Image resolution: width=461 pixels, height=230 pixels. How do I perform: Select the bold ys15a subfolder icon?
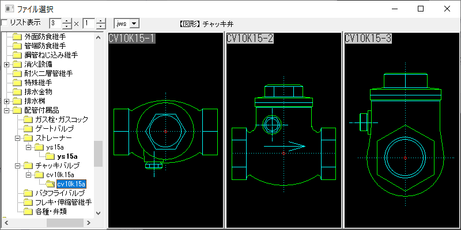50,156
